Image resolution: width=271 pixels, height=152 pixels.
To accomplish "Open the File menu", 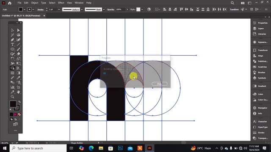I will (19, 3).
